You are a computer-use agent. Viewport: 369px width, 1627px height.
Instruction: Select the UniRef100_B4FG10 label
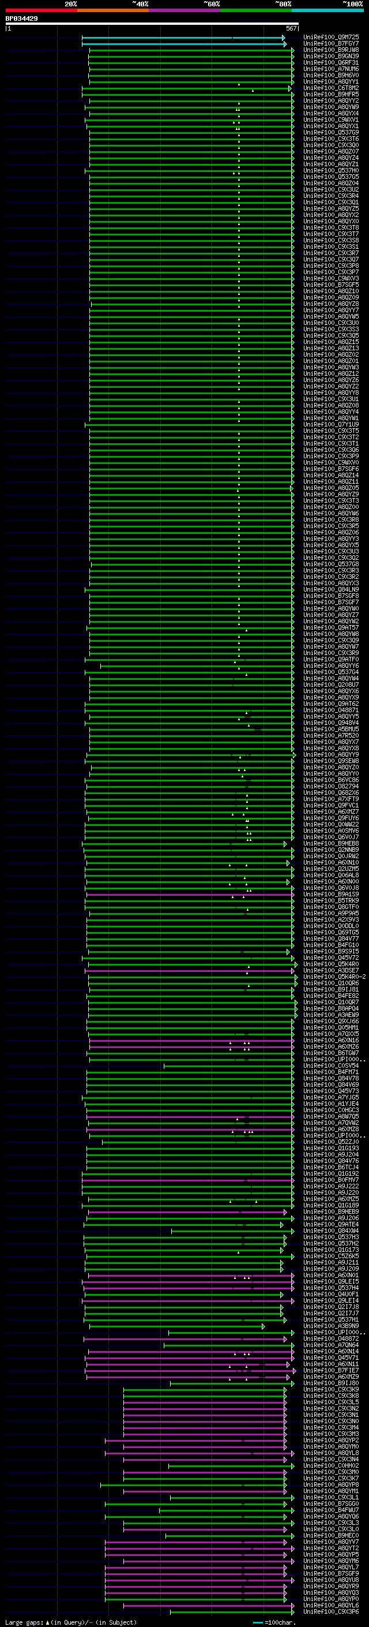click(x=330, y=945)
